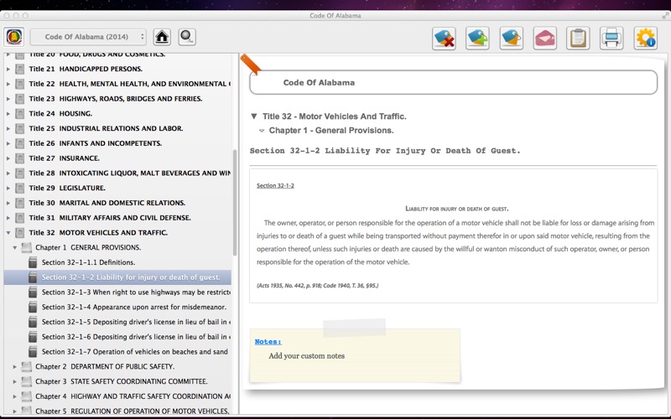Click the Code Of Alabama header box
This screenshot has width=671, height=419.
(453, 82)
